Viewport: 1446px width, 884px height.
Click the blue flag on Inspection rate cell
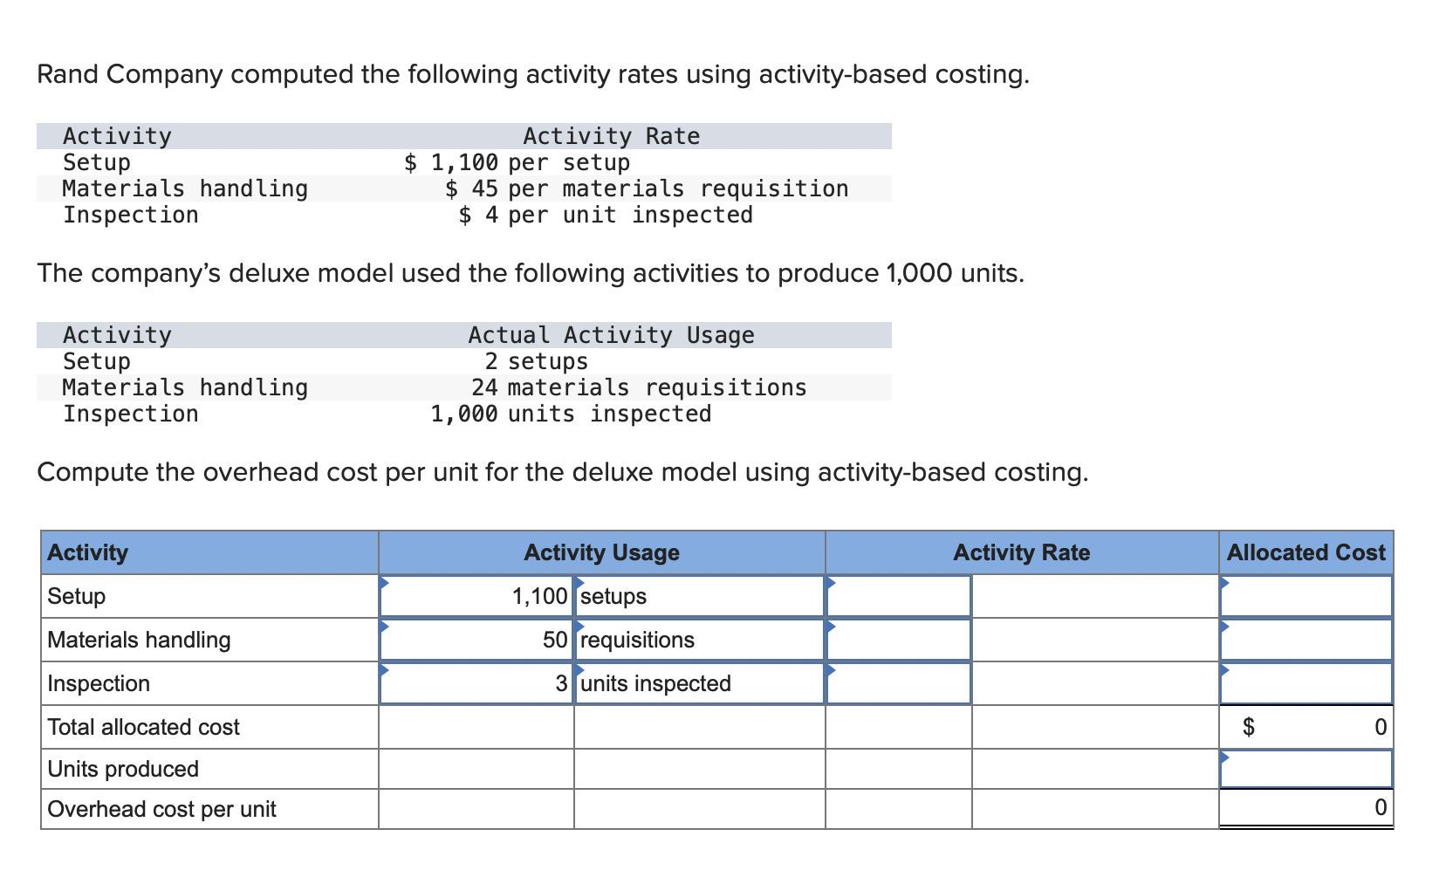tap(832, 671)
